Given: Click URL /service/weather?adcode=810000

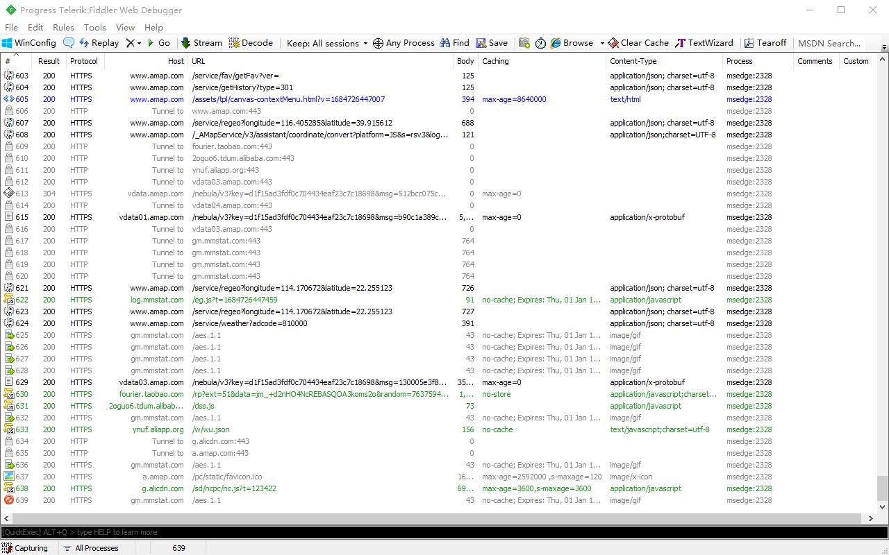Looking at the screenshot, I should pyautogui.click(x=249, y=323).
